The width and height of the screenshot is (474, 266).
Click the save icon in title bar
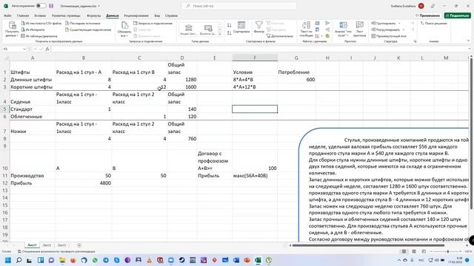(51, 6)
